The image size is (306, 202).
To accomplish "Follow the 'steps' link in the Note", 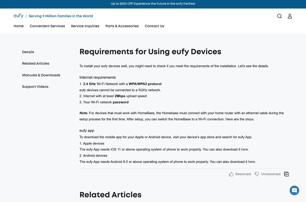I will [249, 119].
